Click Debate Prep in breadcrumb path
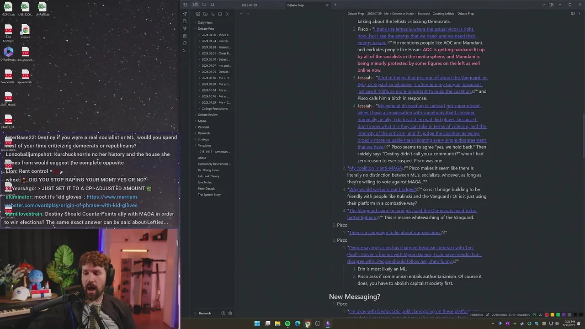This screenshot has width=585, height=329. (x=356, y=14)
